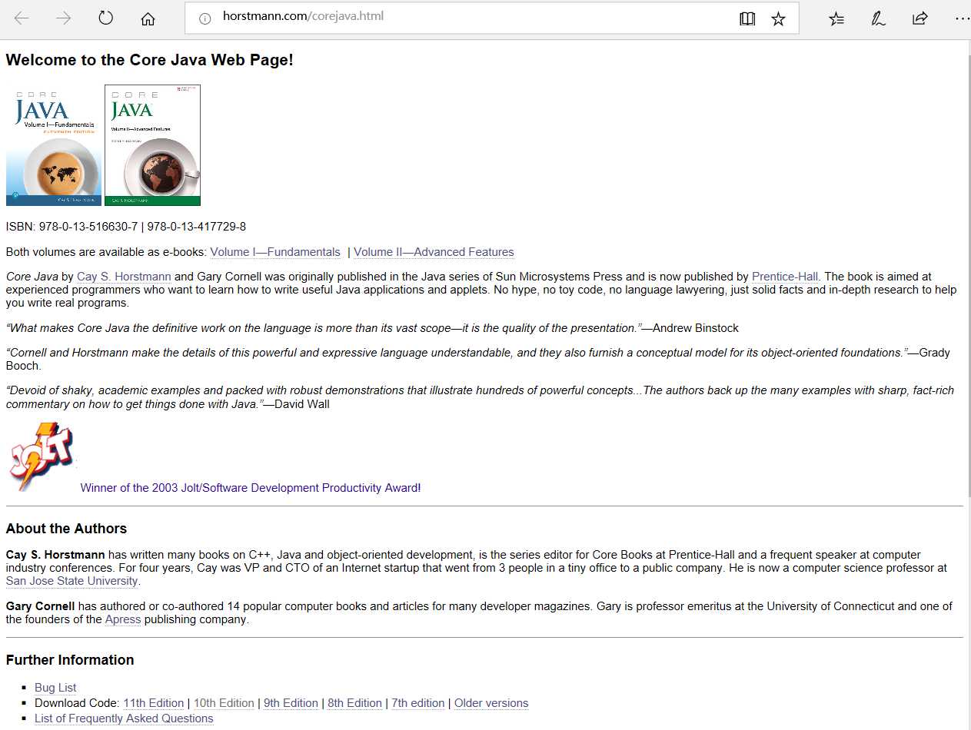The height and width of the screenshot is (730, 971).
Task: Click the Core Java Volume I cover
Action: [54, 145]
